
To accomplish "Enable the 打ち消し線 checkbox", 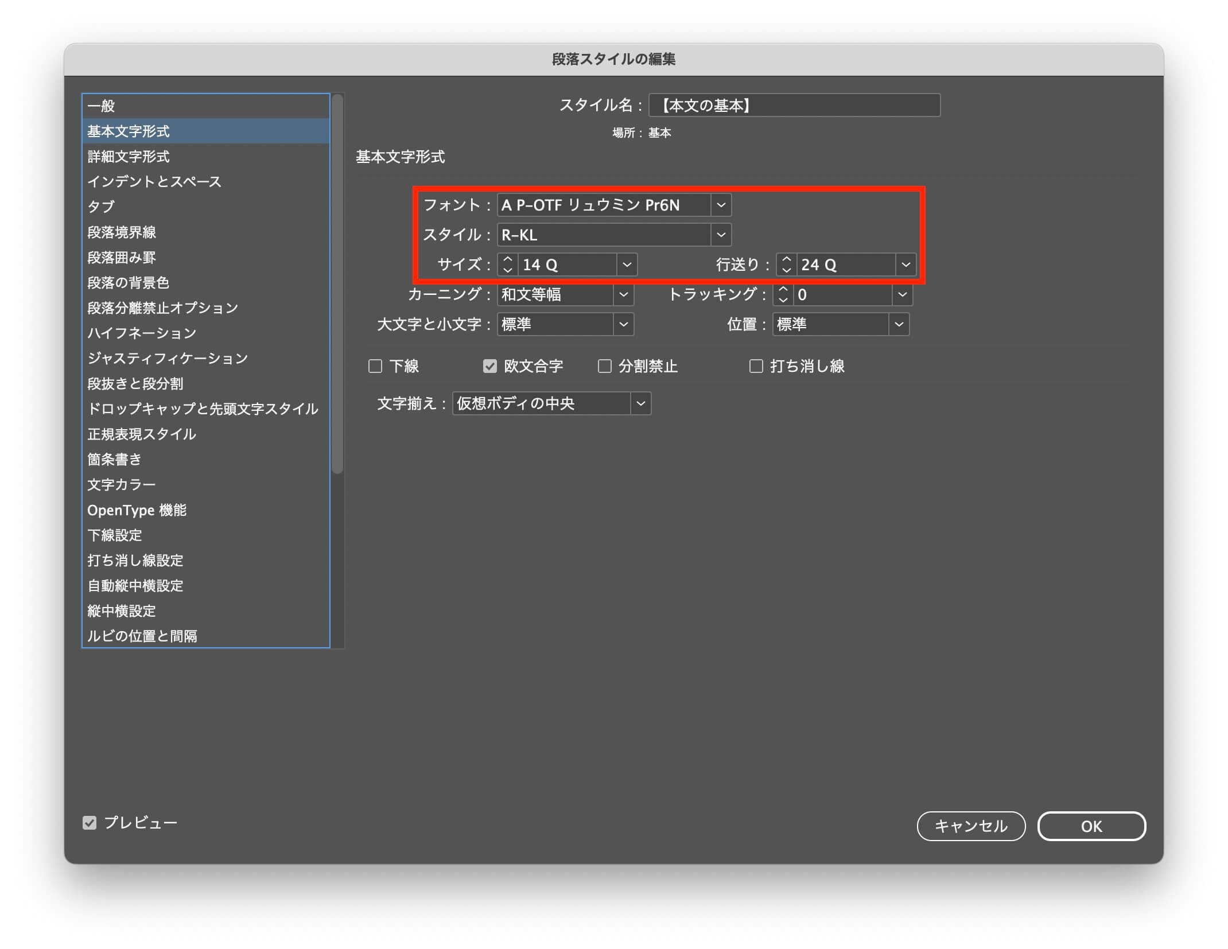I will 756,366.
